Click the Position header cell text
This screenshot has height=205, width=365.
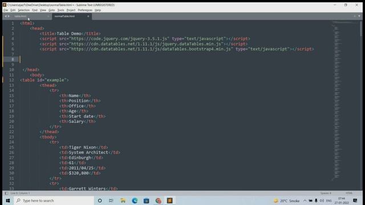coord(79,101)
